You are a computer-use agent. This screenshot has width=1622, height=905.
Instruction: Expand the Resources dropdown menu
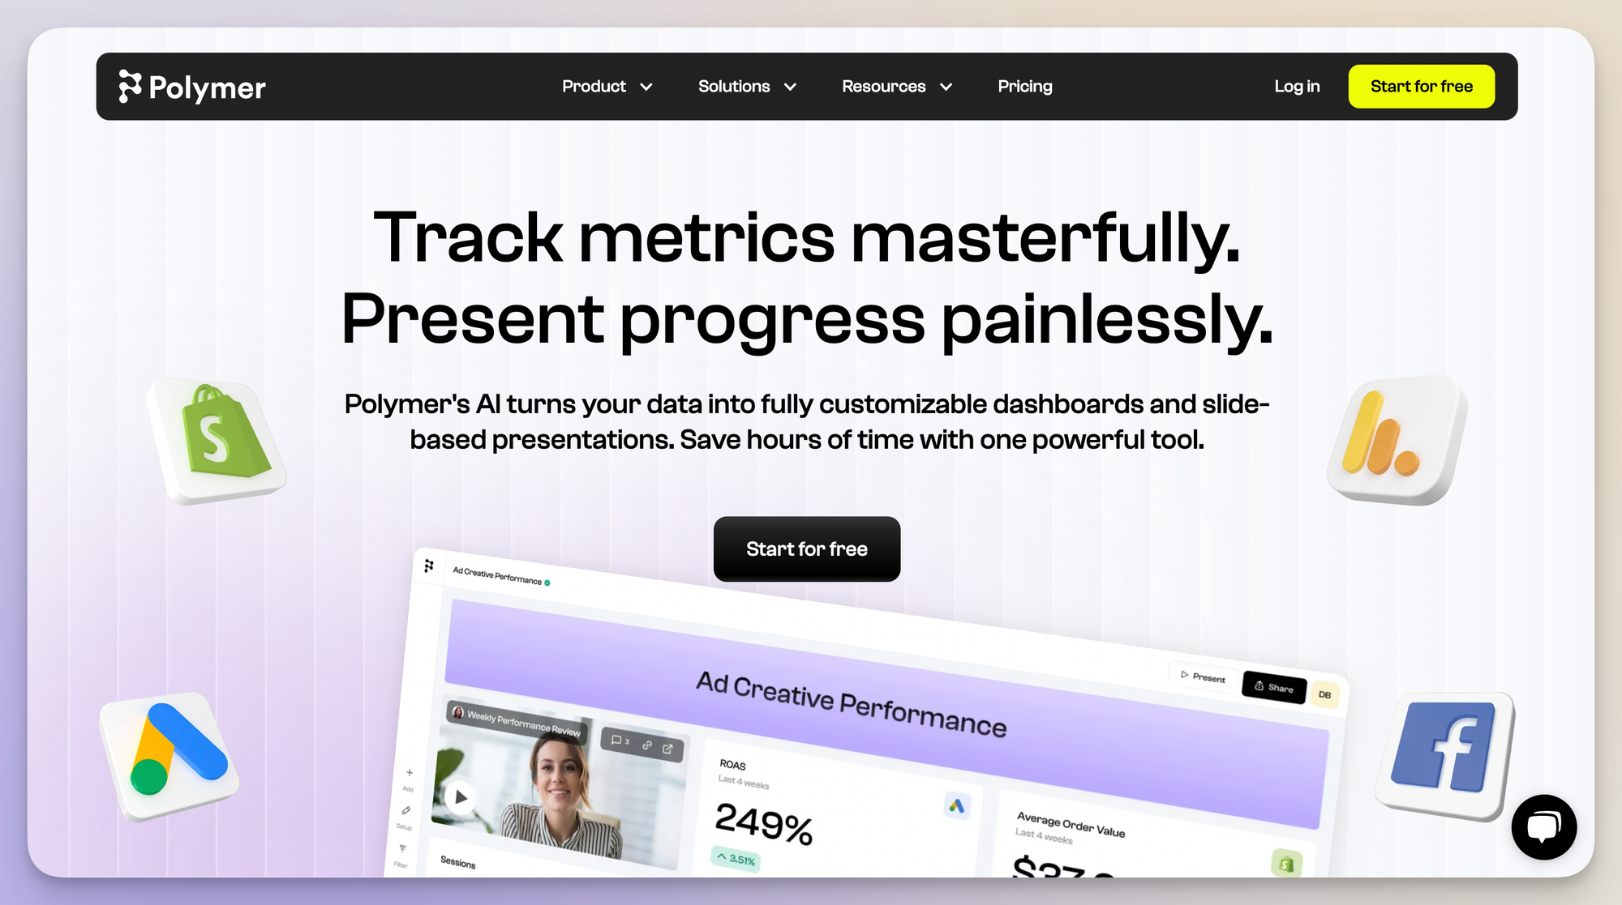[897, 86]
